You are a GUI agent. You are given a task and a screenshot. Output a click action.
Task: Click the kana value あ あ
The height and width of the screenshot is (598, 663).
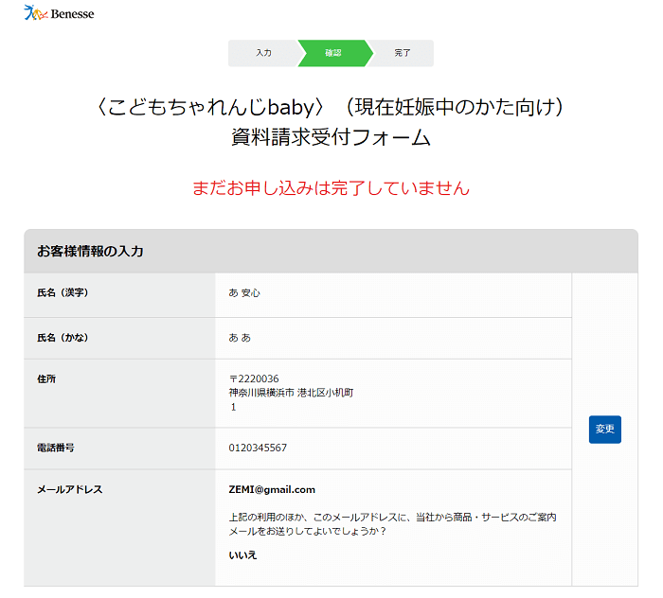[x=240, y=338]
